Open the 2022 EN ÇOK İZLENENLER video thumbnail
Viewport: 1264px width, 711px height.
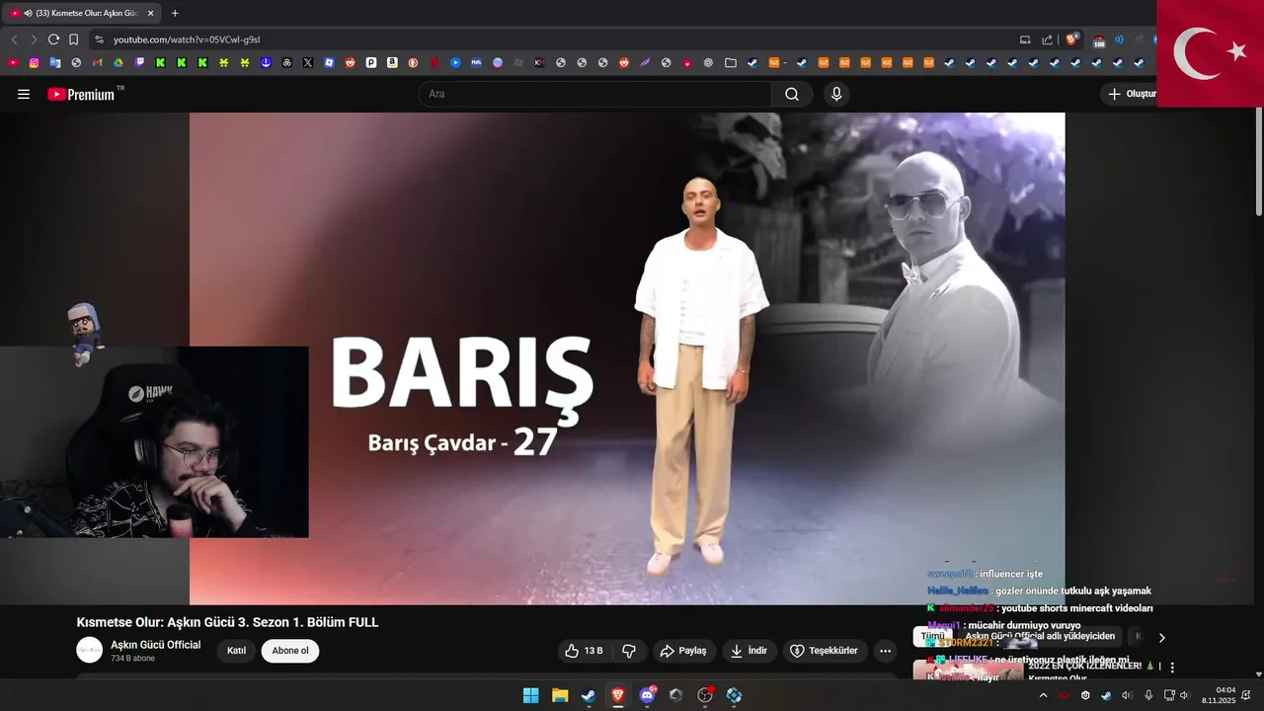point(968,671)
